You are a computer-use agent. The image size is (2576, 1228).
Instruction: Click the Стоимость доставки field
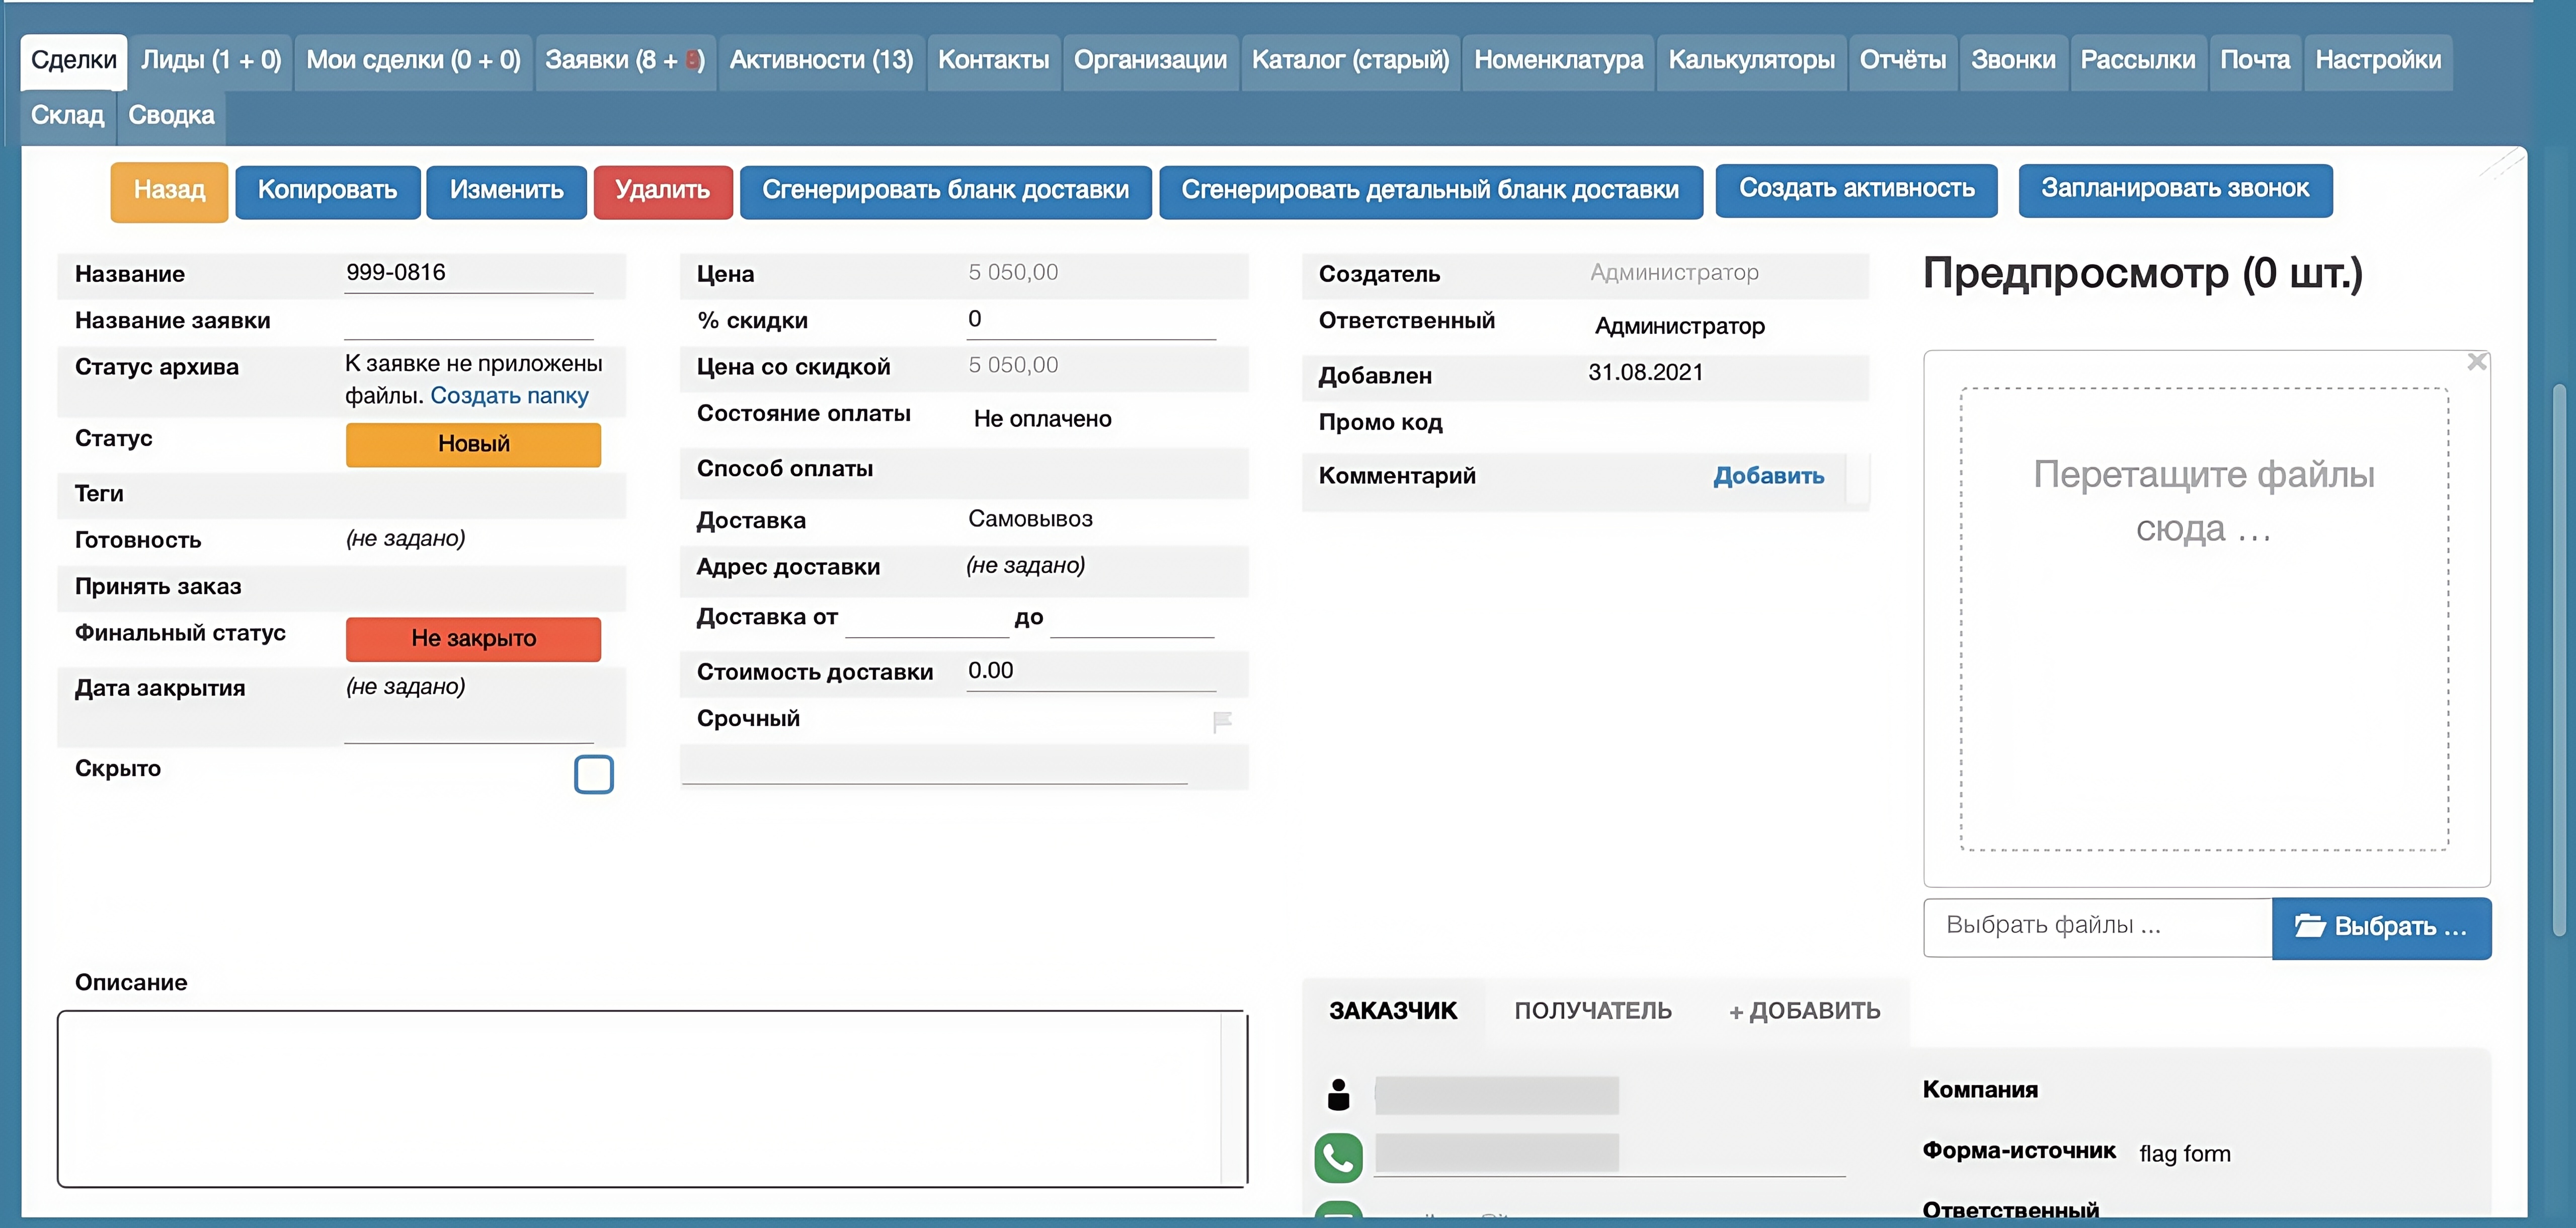point(1091,672)
